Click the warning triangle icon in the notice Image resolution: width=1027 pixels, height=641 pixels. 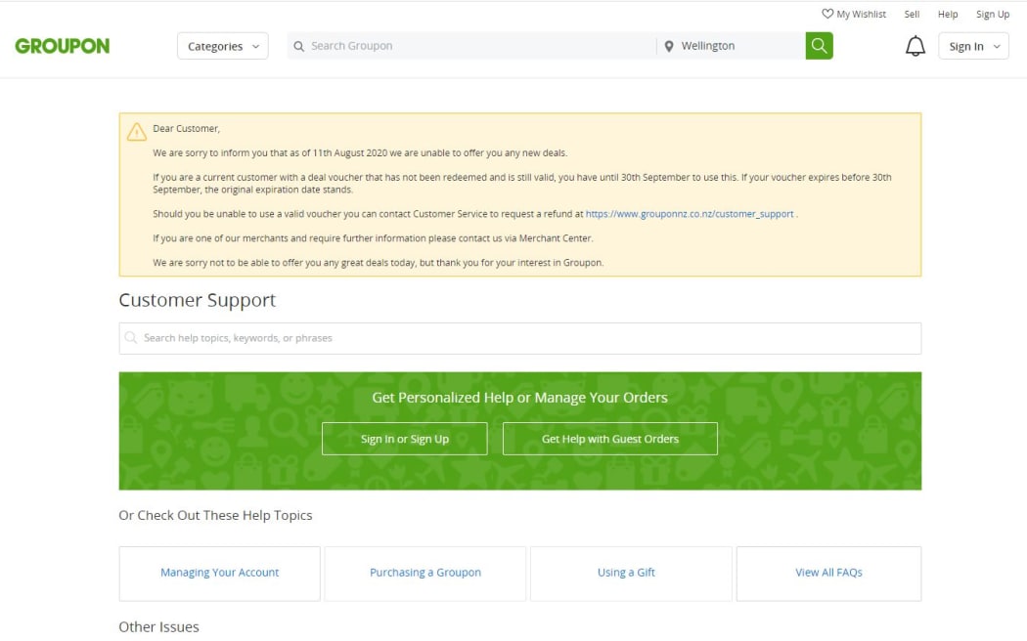(136, 132)
